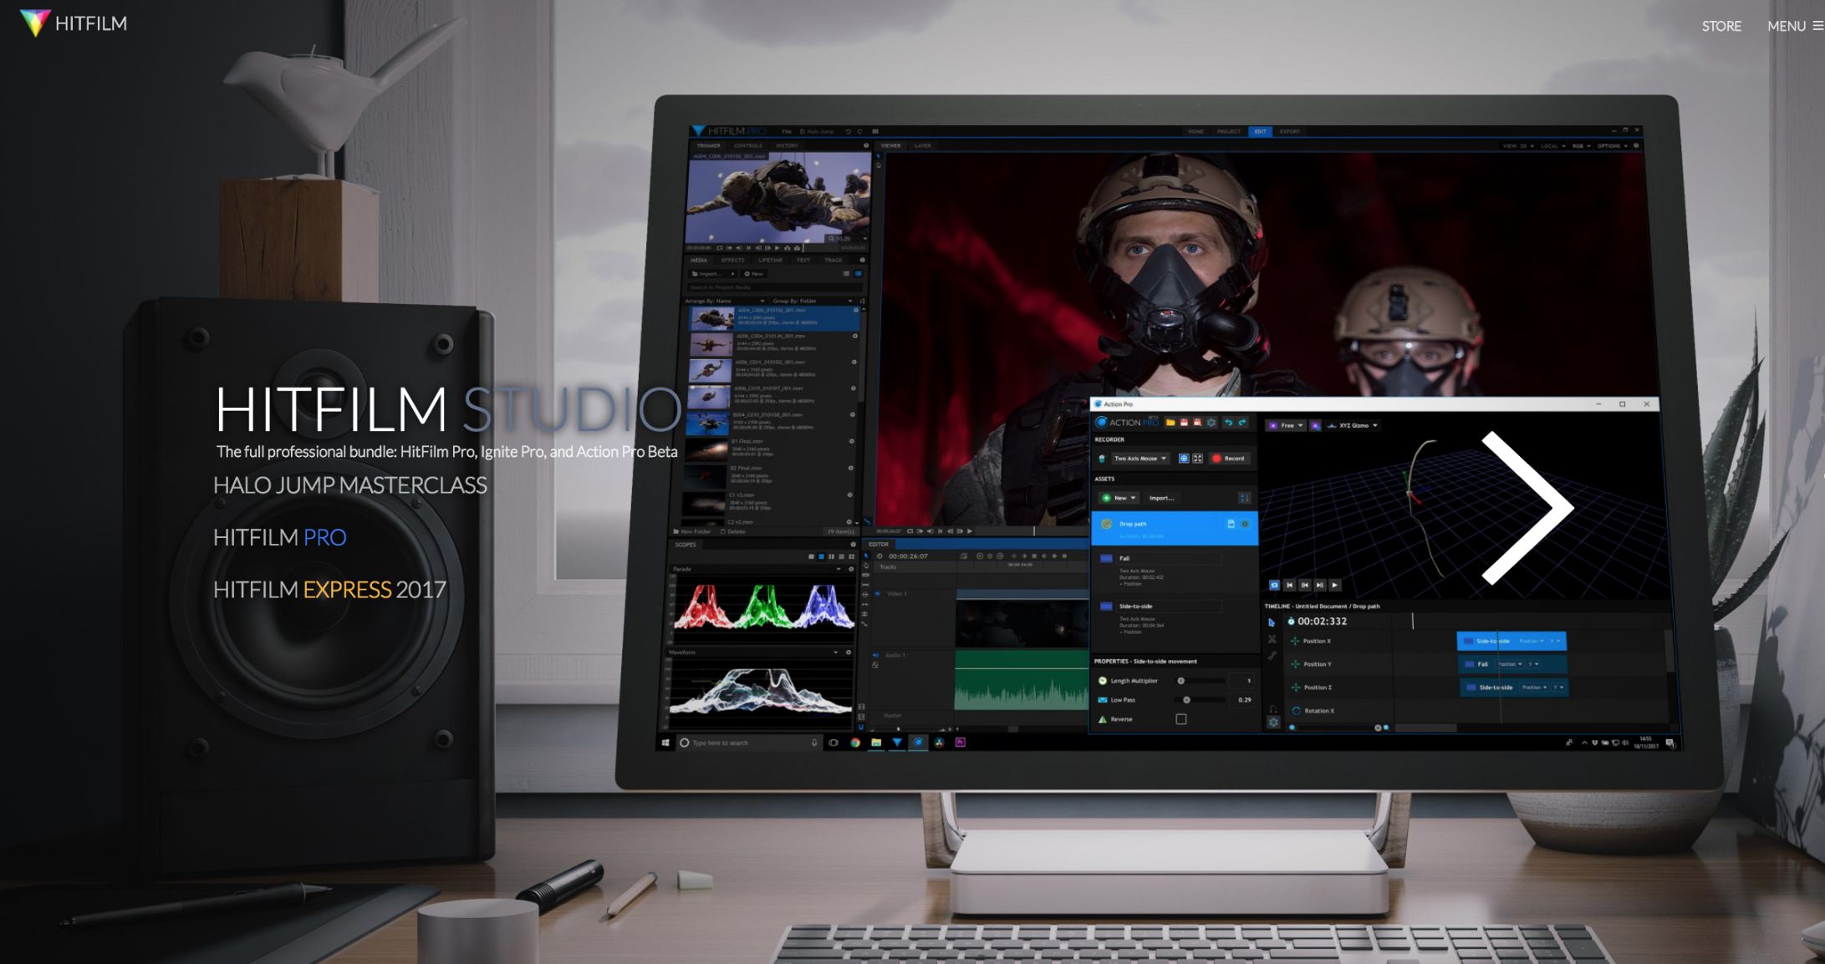This screenshot has height=964, width=1825.
Task: Select the arrow tool in Action Pro timeline
Action: [1272, 622]
